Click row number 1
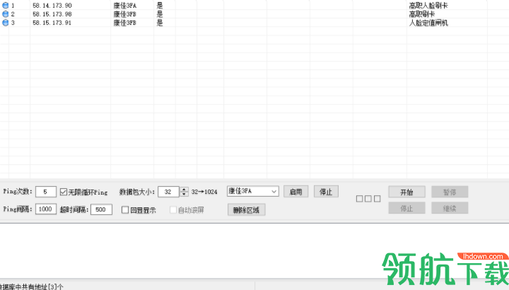 pos(13,6)
